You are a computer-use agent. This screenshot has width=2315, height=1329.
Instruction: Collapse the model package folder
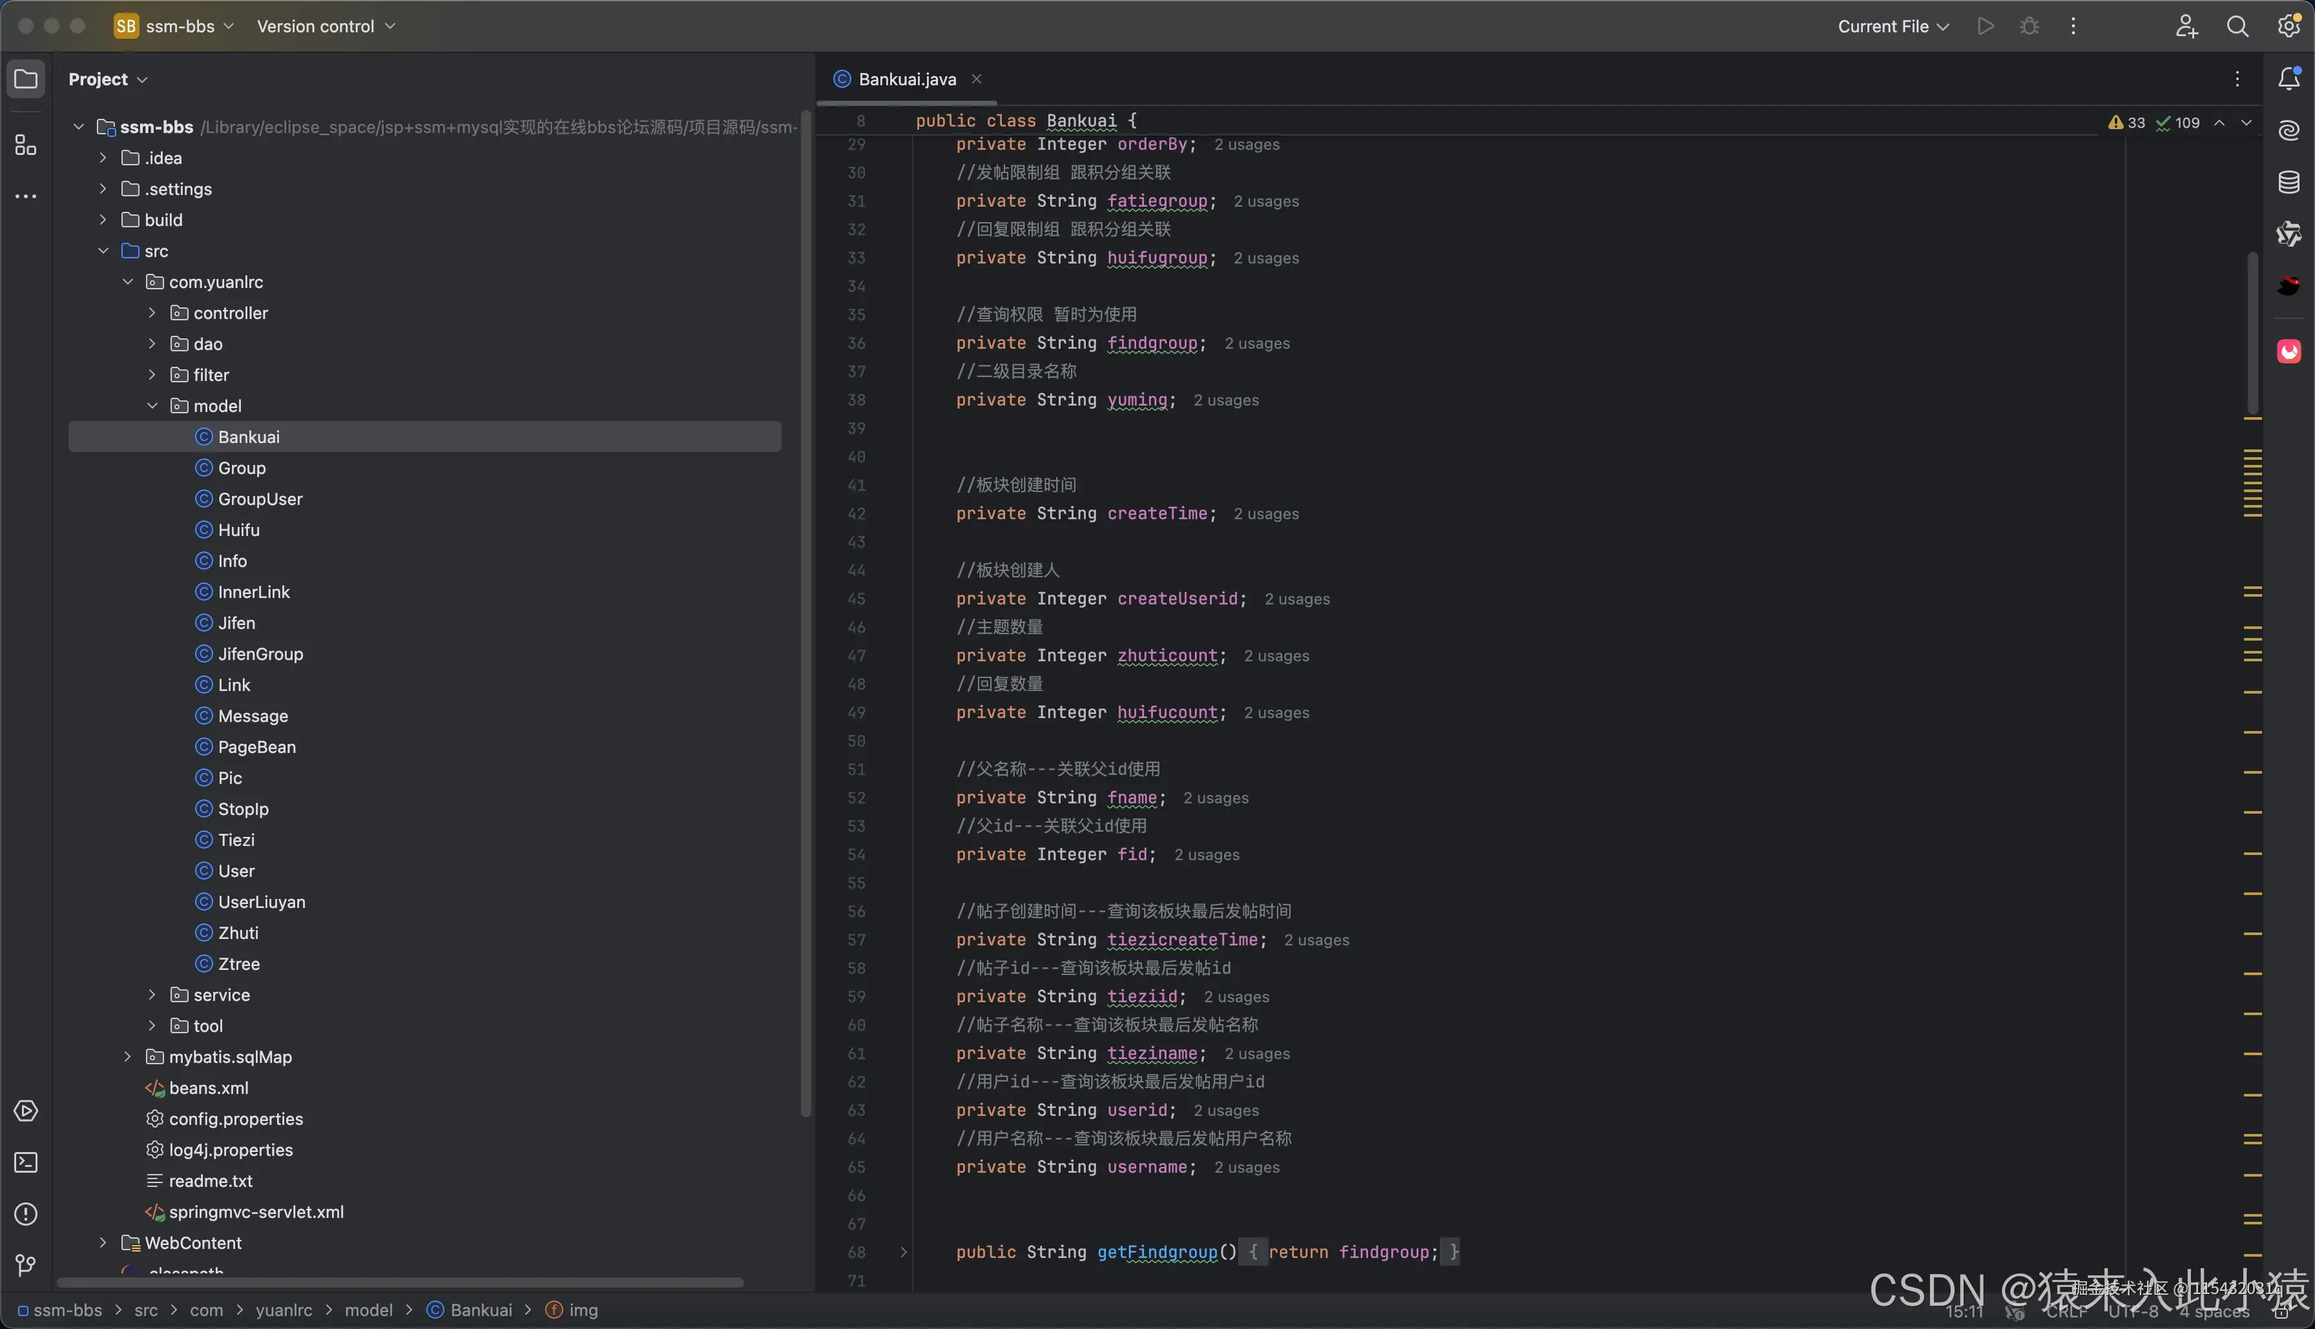point(152,406)
